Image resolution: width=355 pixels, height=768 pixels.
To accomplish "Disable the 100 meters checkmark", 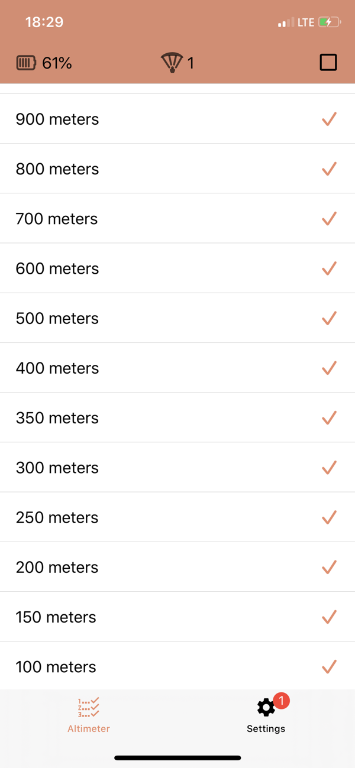I will point(329,667).
